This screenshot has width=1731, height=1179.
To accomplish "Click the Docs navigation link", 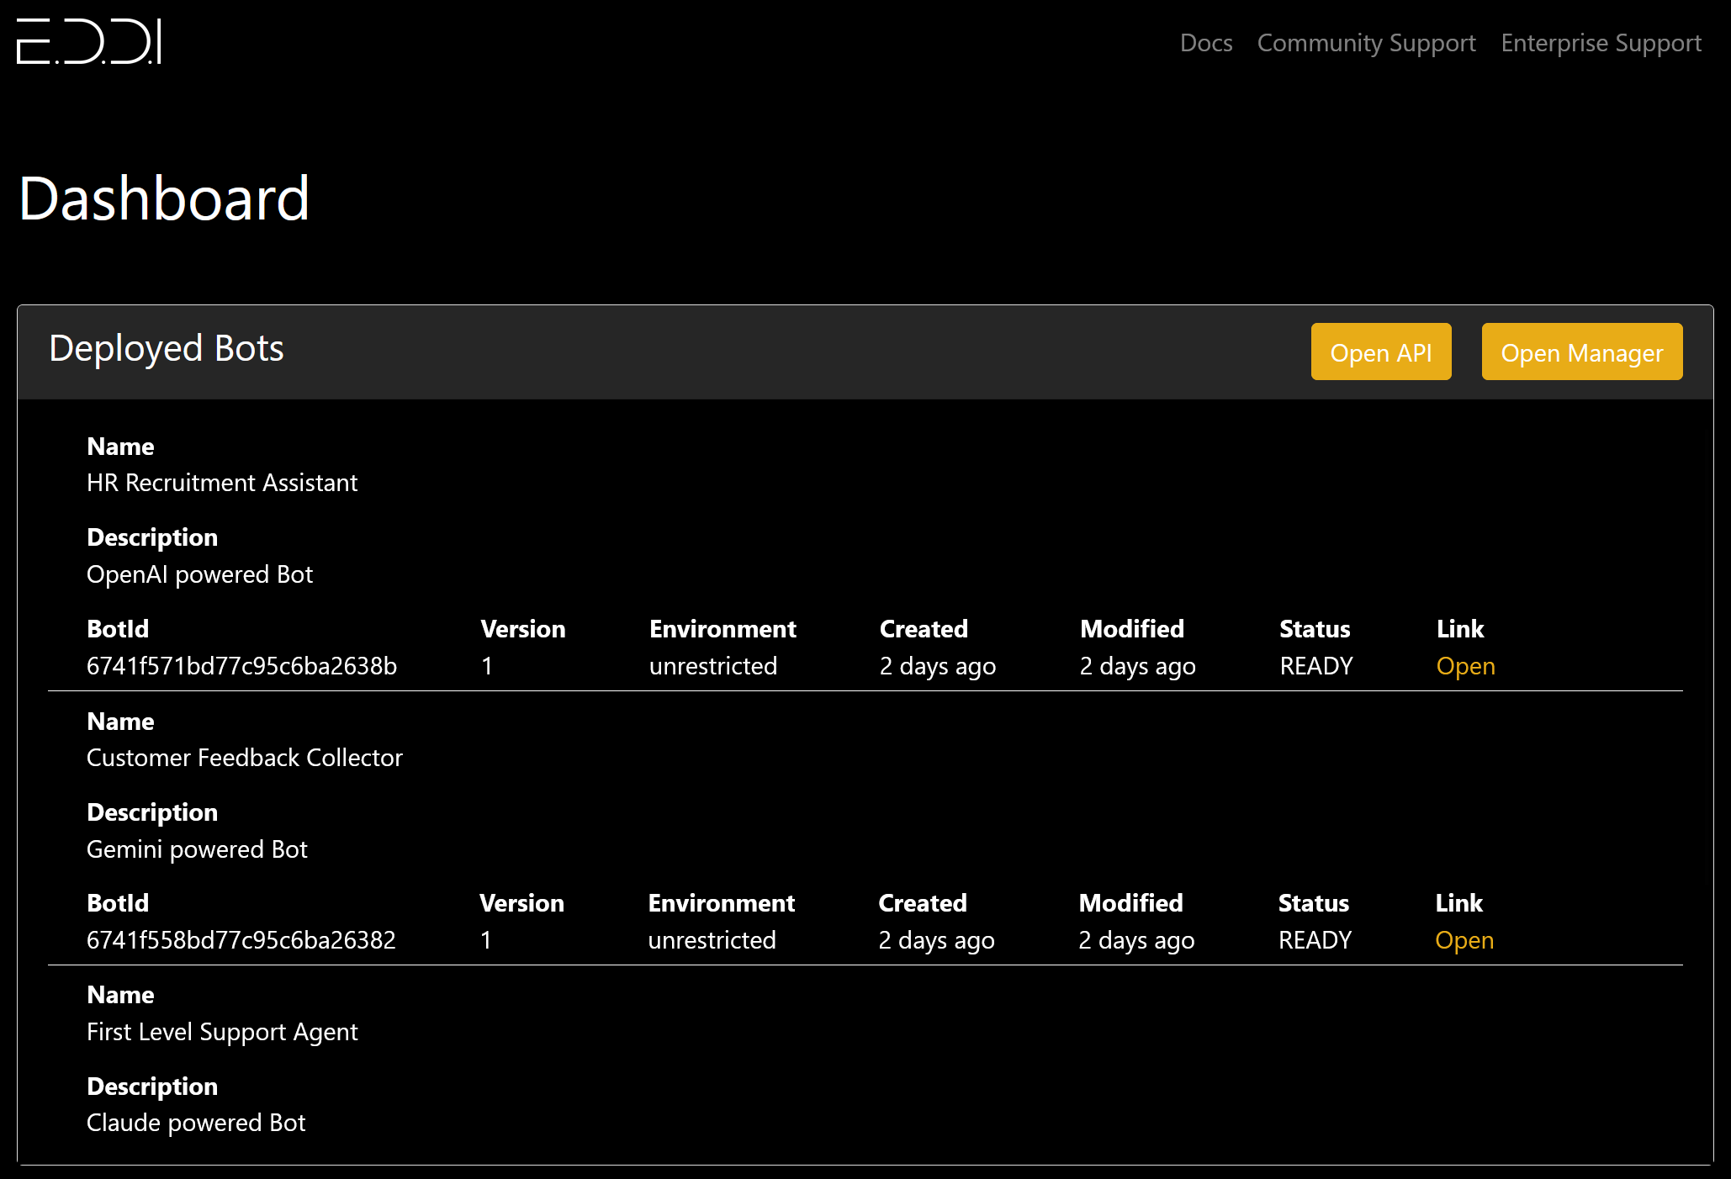I will 1208,44.
